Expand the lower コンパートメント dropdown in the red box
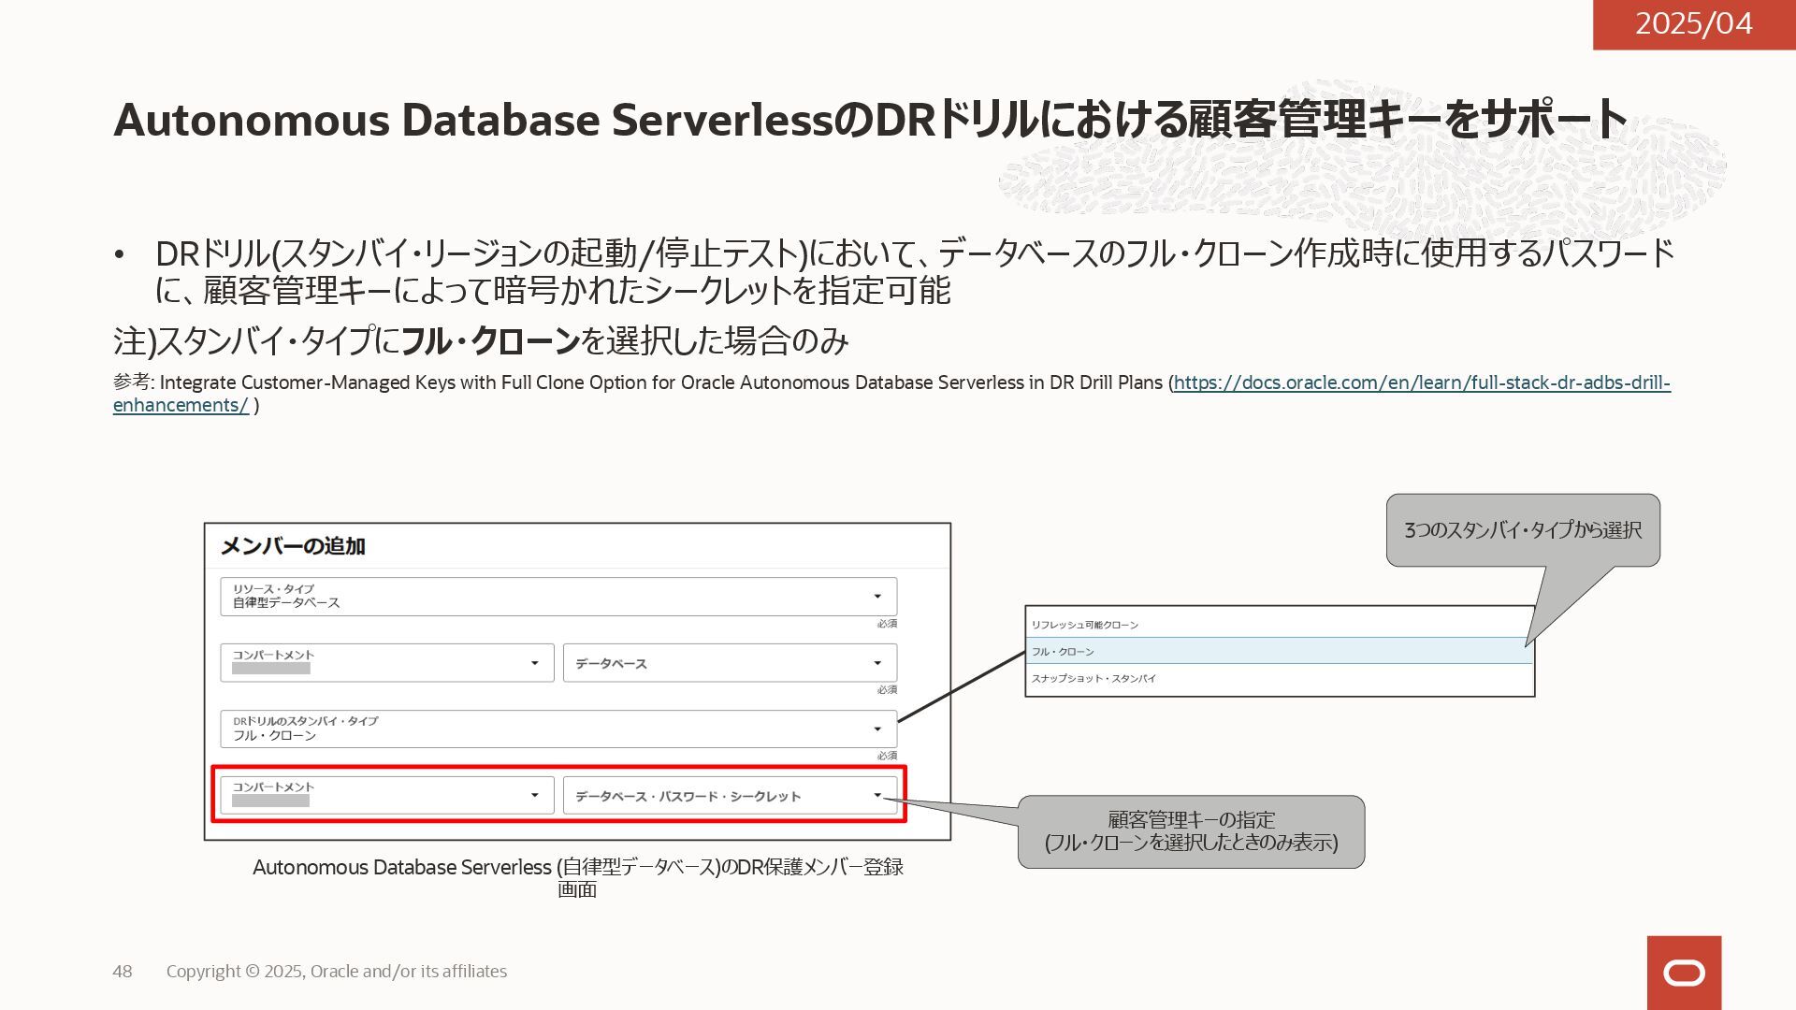 (x=387, y=795)
